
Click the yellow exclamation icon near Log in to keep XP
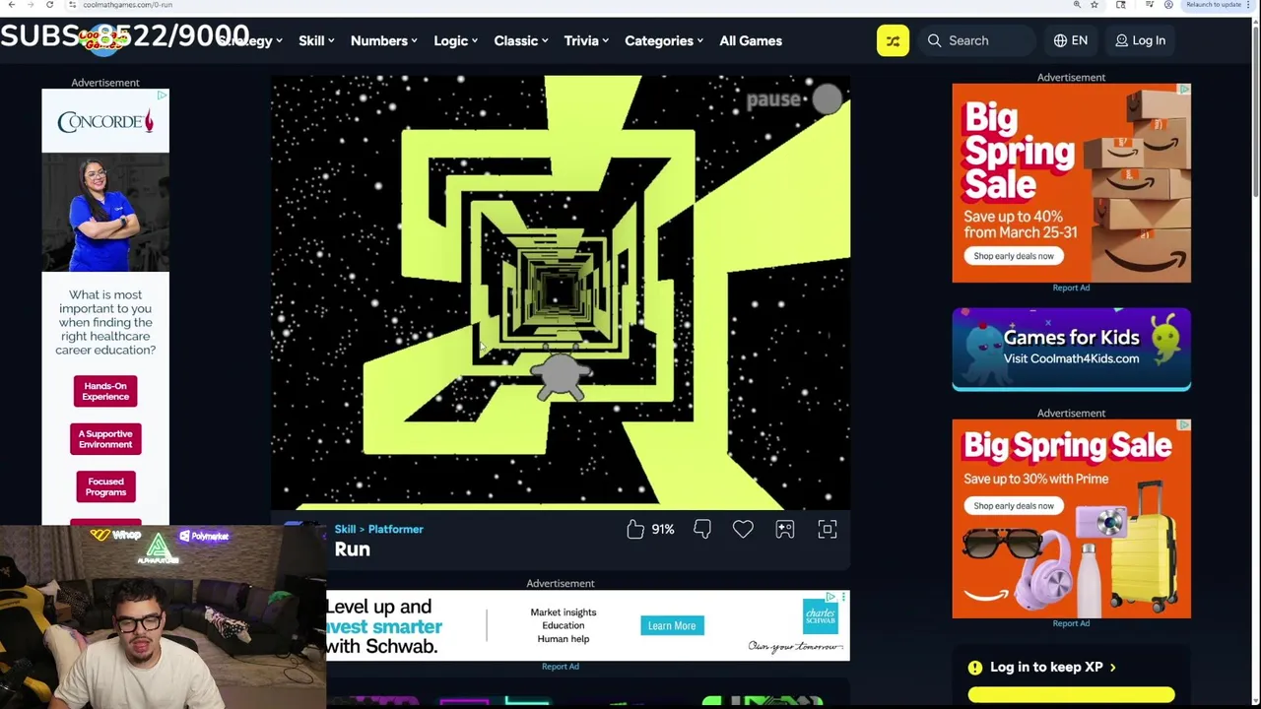[975, 668]
